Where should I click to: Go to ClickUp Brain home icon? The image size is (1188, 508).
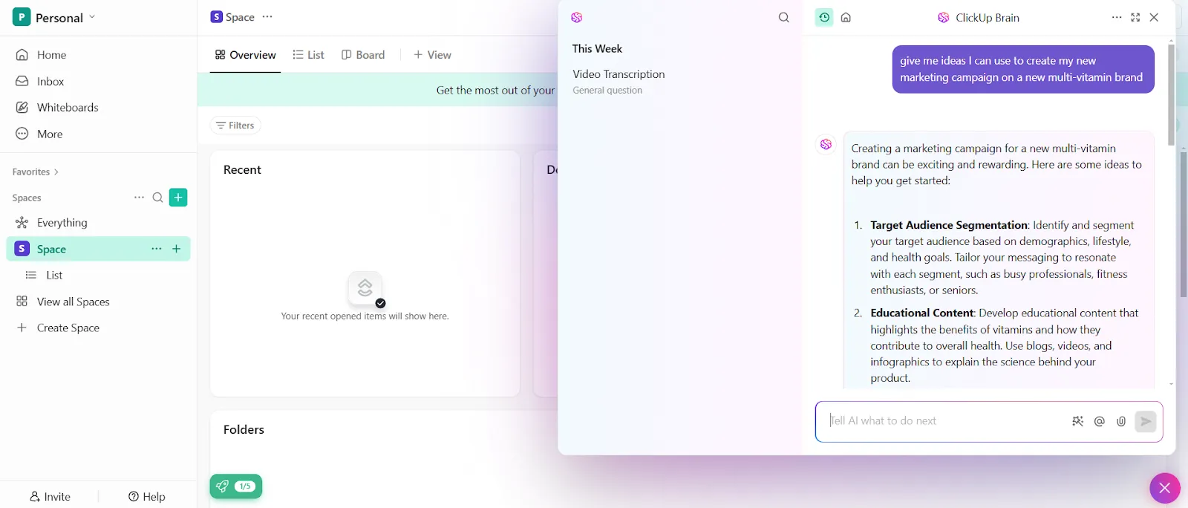tap(846, 17)
